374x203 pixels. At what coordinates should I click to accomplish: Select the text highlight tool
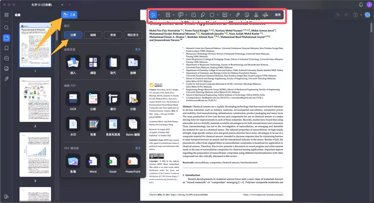tap(168, 15)
